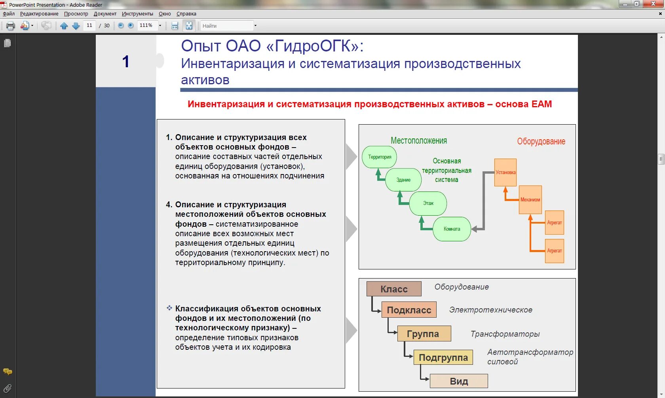Click the greyed-out globe icon in the toolbar
The height and width of the screenshot is (398, 665).
point(46,26)
